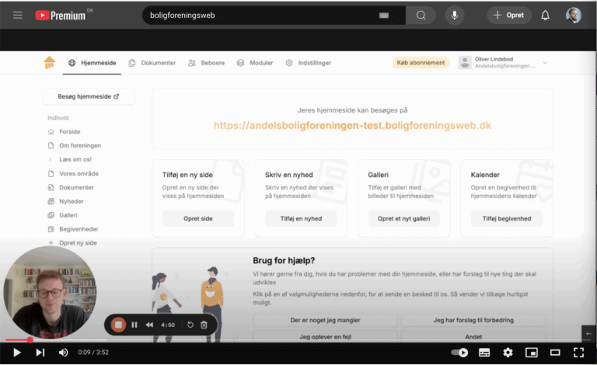Click the search magnifier button
Screen dimensions: 597x365
[421, 16]
